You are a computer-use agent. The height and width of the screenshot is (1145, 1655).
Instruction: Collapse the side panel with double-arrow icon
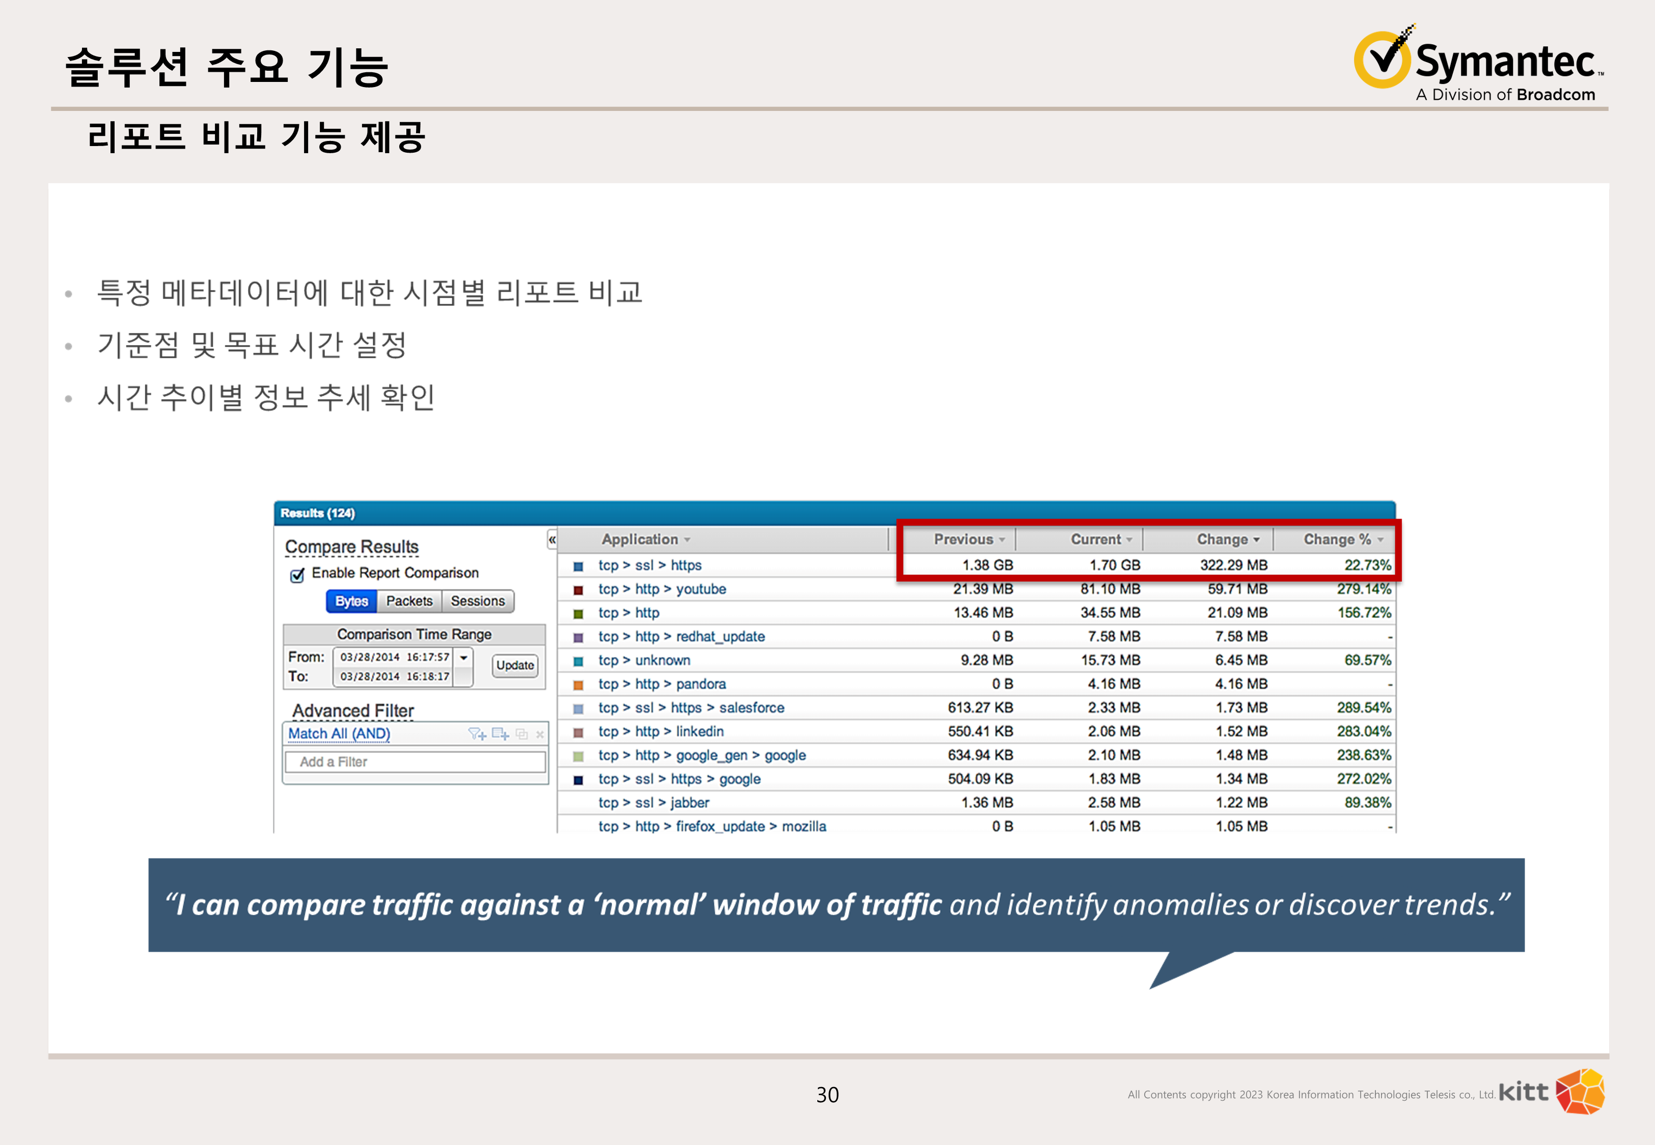[x=552, y=539]
